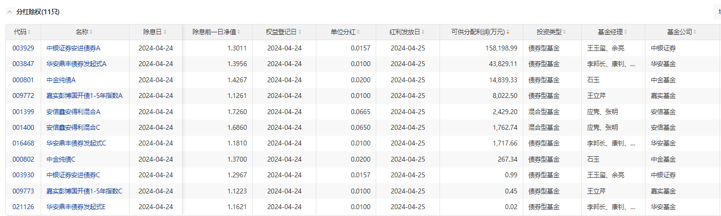Click sort icon next to 除息日
The height and width of the screenshot is (216, 721).
pyautogui.click(x=165, y=32)
